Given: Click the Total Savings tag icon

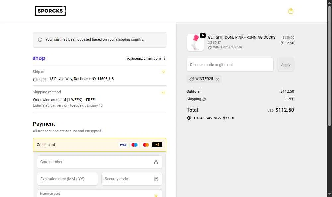Looking at the screenshot, I should [189, 118].
